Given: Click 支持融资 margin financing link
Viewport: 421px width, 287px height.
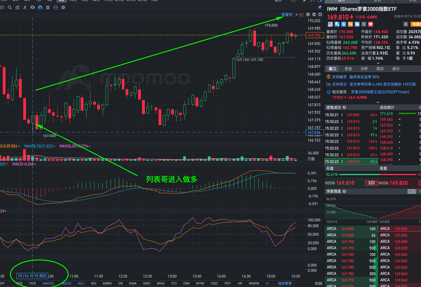Looking at the screenshot, I should tap(339, 77).
